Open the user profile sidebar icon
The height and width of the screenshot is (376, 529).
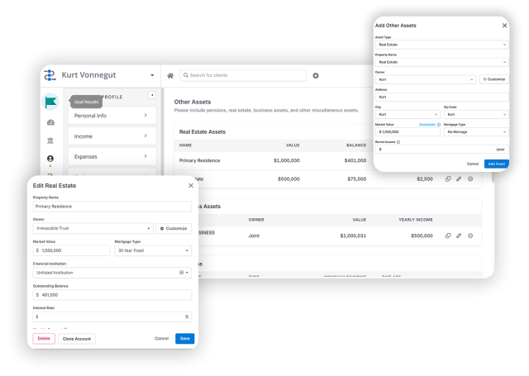(50, 159)
